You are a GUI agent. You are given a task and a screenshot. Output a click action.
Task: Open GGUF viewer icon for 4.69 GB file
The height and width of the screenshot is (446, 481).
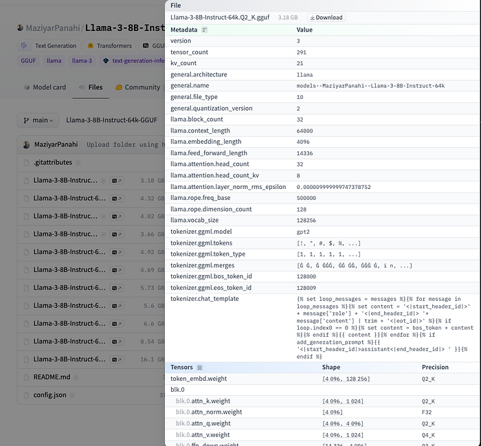[117, 270]
